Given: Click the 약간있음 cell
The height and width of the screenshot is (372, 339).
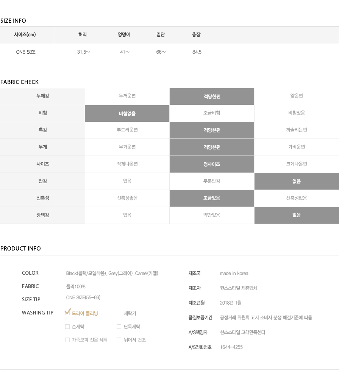Looking at the screenshot, I should 212,215.
